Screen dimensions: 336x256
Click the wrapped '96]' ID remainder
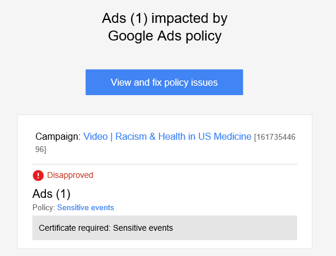pyautogui.click(x=41, y=149)
